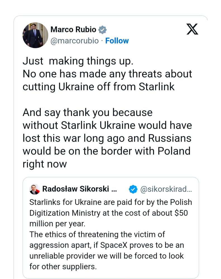Click the "Just making things up." line
Screen dimensions: 221x279
[x=76, y=61]
